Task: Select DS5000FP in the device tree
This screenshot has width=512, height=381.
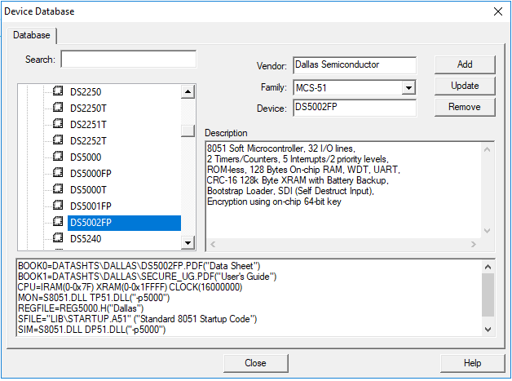Action: (90, 174)
